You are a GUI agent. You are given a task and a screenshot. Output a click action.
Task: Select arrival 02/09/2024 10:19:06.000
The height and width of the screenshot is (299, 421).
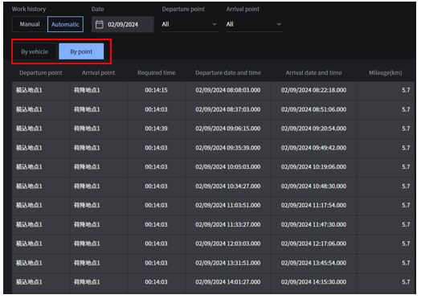(x=313, y=167)
